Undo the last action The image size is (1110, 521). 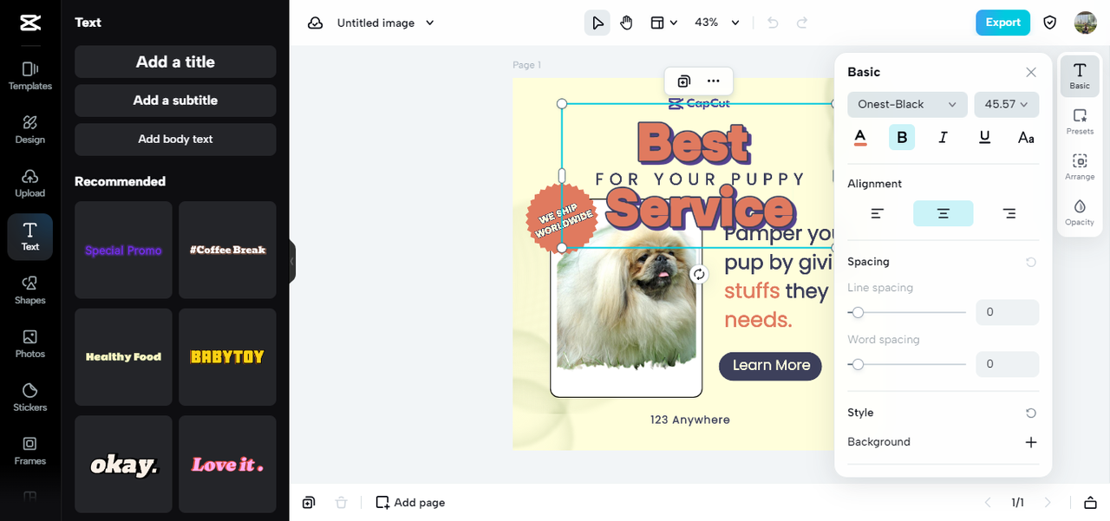click(774, 23)
